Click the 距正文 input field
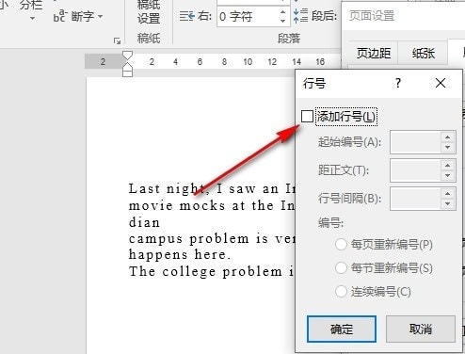 (x=415, y=170)
